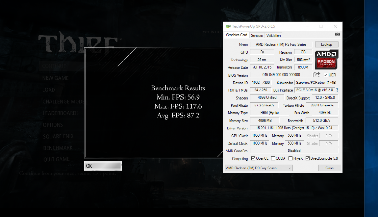Enable the CUDA checkbox
Image resolution: width=378 pixels, height=217 pixels.
click(x=273, y=158)
